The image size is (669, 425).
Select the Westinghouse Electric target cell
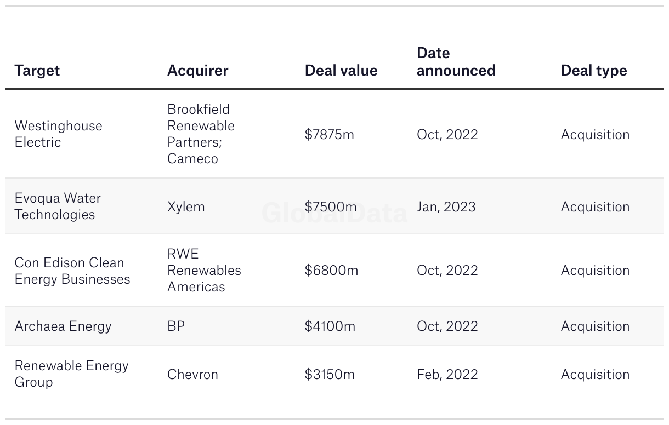(58, 134)
